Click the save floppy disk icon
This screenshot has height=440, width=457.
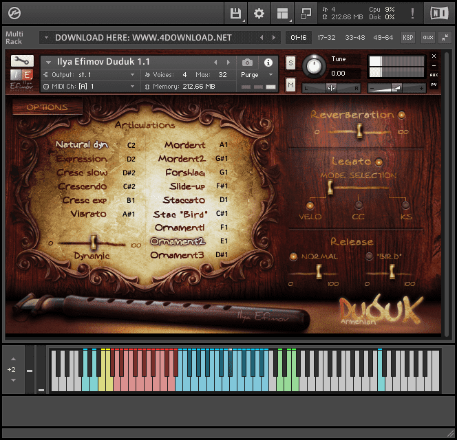[x=235, y=13]
